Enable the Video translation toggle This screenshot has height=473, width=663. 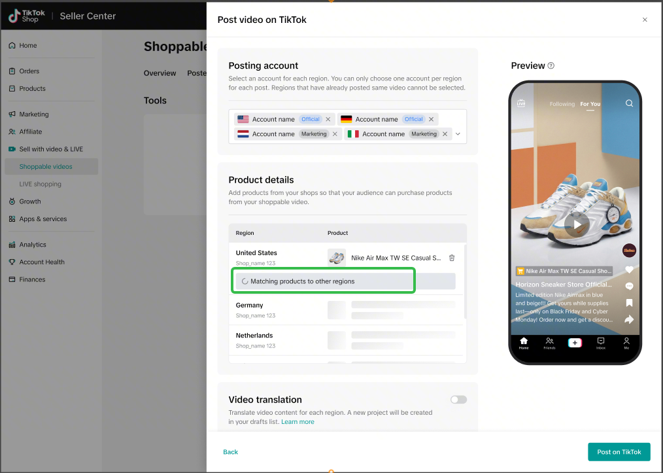[x=458, y=400]
